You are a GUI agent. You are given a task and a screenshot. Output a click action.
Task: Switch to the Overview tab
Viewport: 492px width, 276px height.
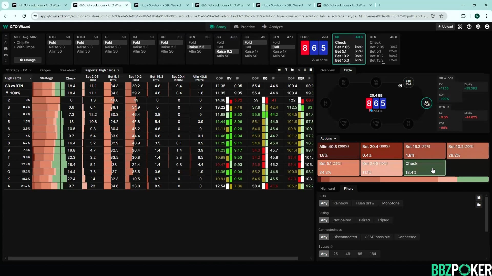(x=327, y=70)
